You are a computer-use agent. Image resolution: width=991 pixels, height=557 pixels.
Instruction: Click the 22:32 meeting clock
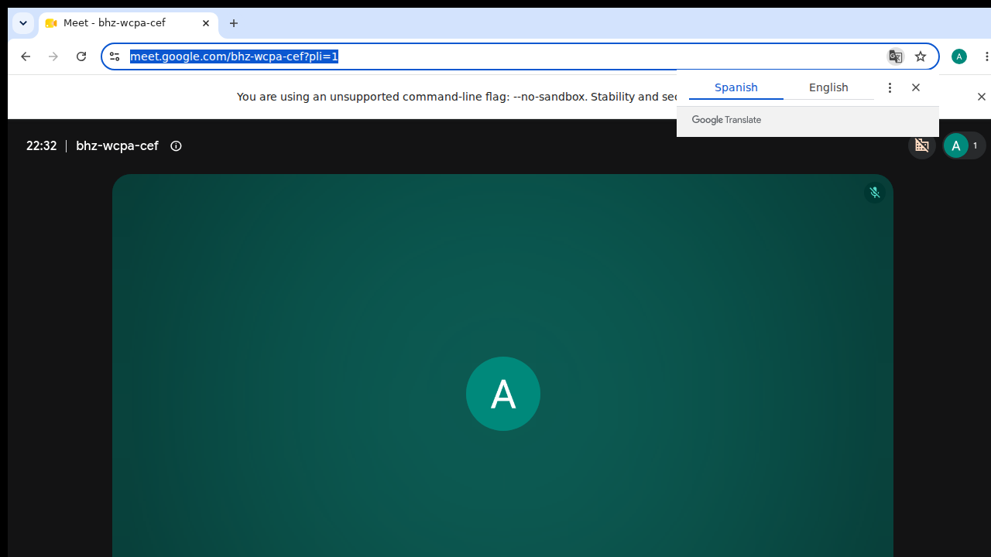[x=41, y=146]
